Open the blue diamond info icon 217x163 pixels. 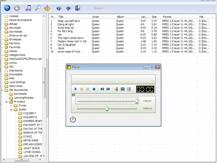click(x=68, y=8)
